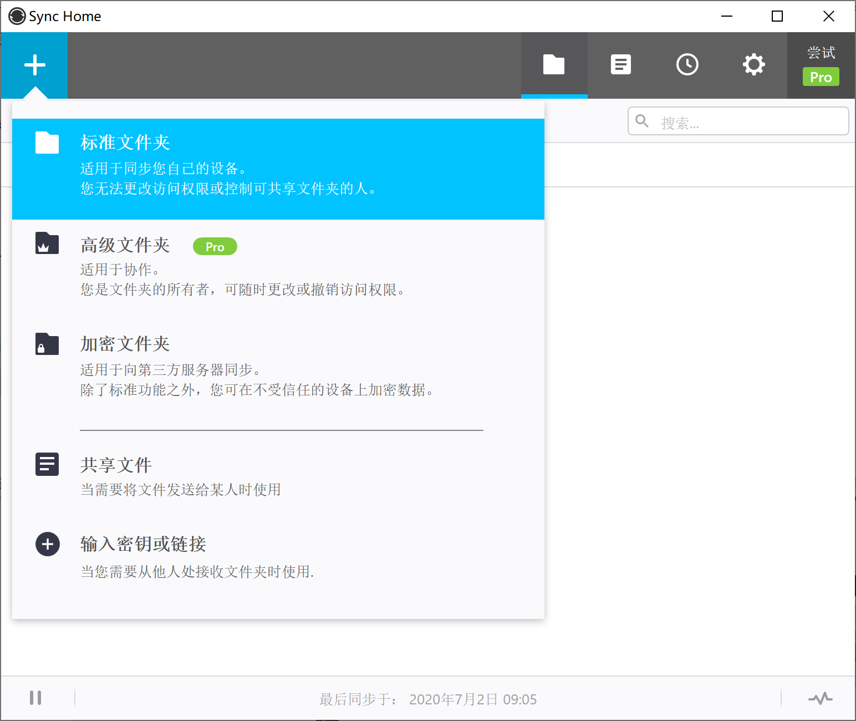
Task: Open the Folders tab icon
Action: pos(554,65)
